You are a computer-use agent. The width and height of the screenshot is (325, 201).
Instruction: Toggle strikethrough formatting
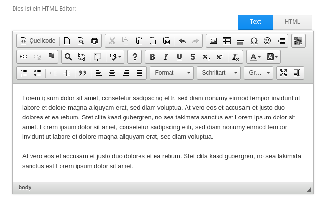193,57
